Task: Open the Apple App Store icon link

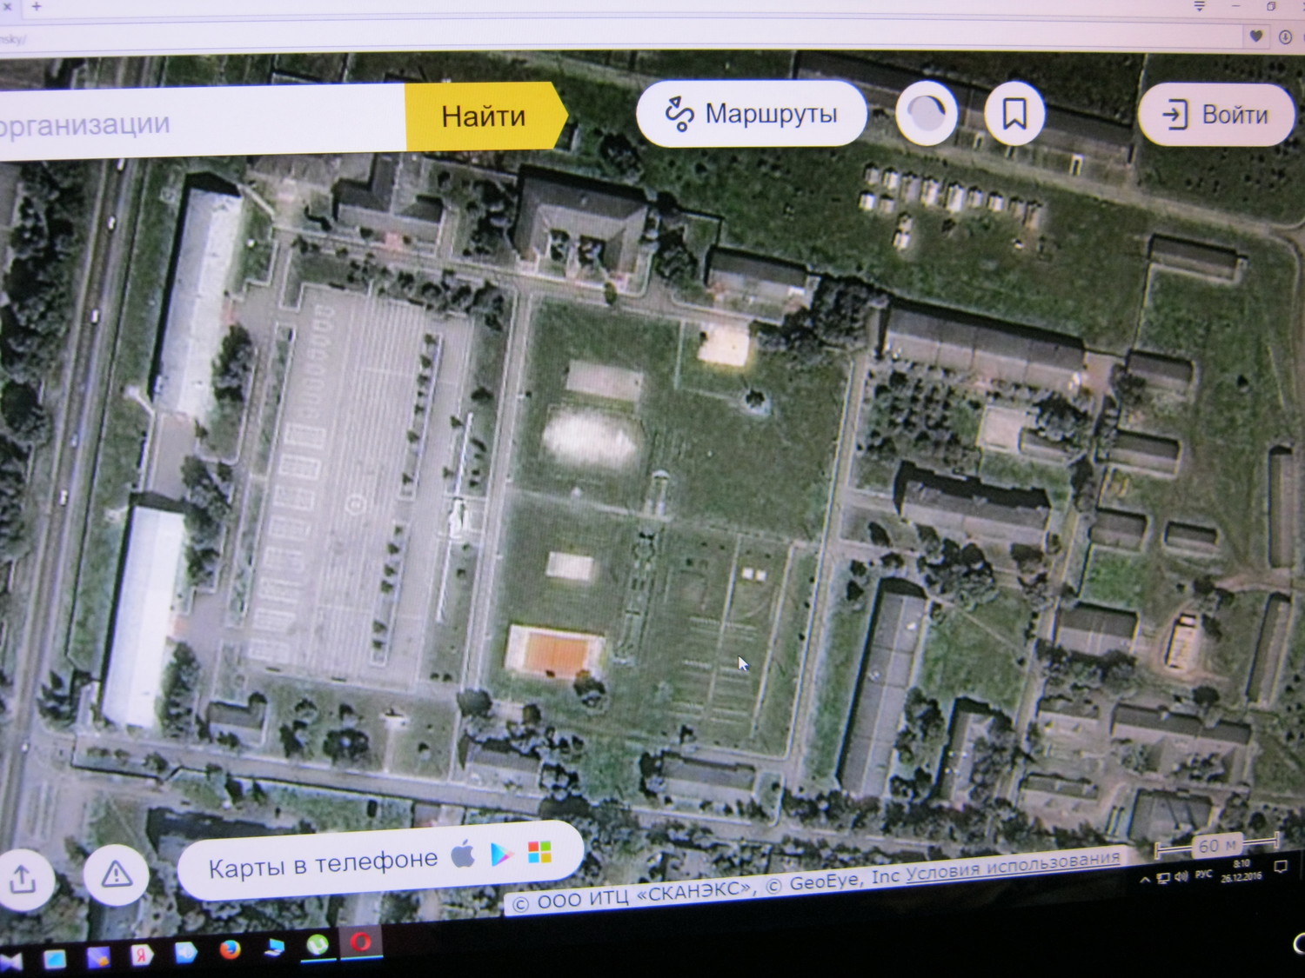Action: coord(464,856)
